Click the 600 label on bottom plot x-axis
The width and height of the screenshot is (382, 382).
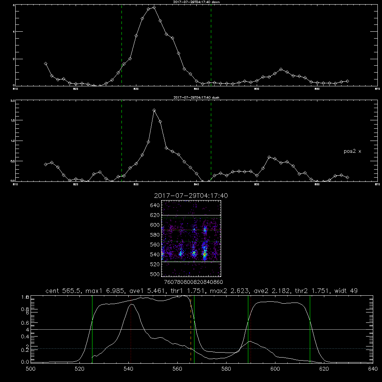[x=275, y=369]
